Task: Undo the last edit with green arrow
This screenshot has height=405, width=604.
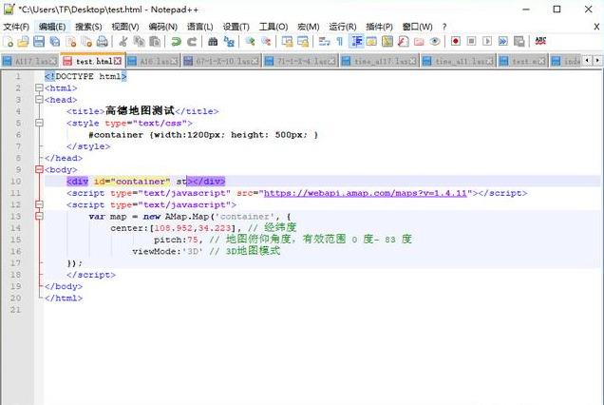Action: click(x=176, y=41)
